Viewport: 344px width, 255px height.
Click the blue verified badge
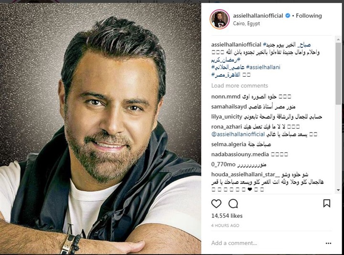tap(288, 16)
